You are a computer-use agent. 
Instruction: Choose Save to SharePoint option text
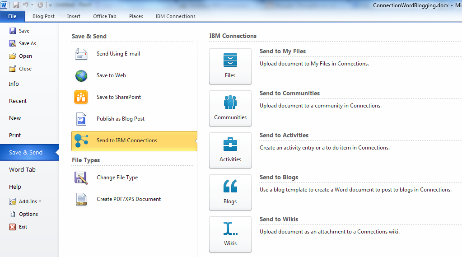(x=119, y=97)
